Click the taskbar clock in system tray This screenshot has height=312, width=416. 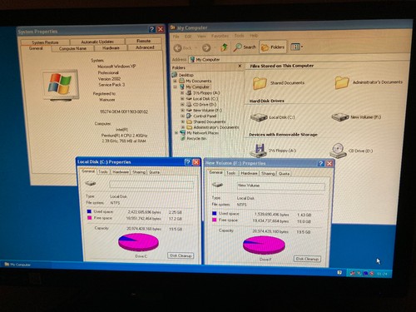[382, 274]
